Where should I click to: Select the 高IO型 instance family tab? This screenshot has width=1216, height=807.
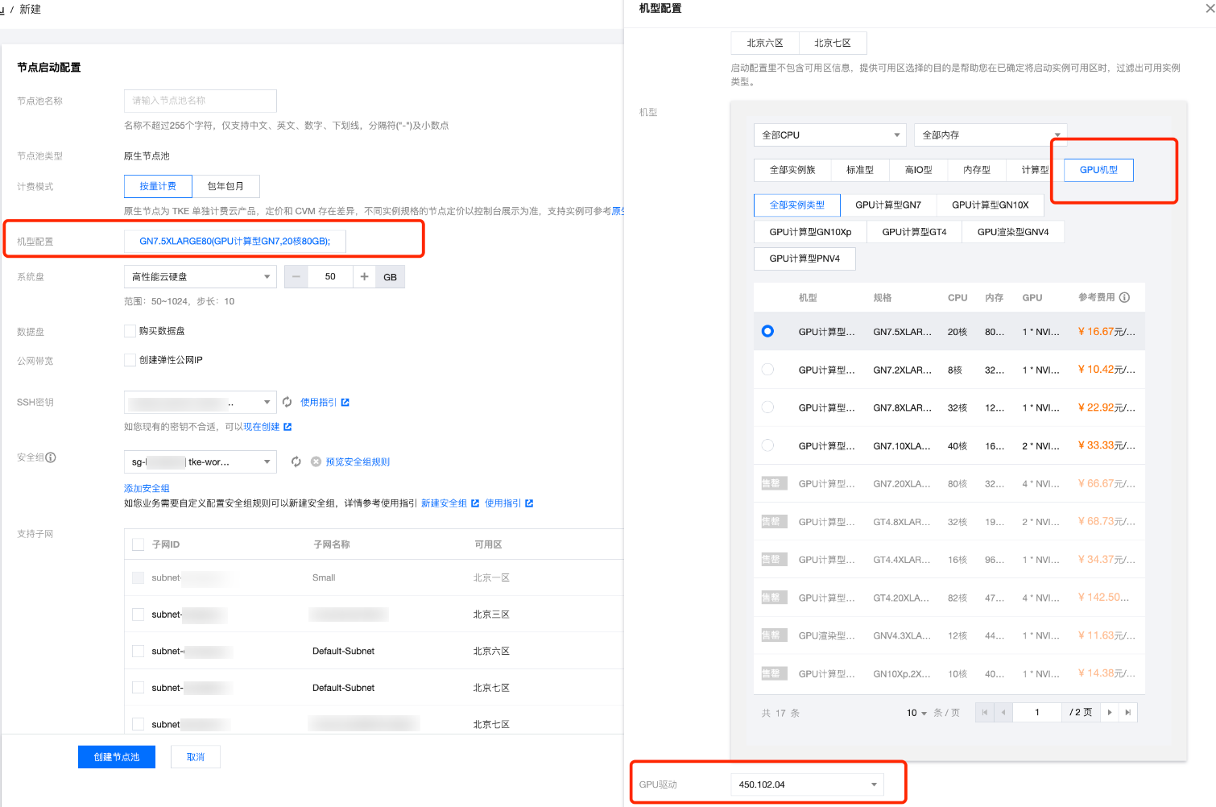pyautogui.click(x=919, y=170)
